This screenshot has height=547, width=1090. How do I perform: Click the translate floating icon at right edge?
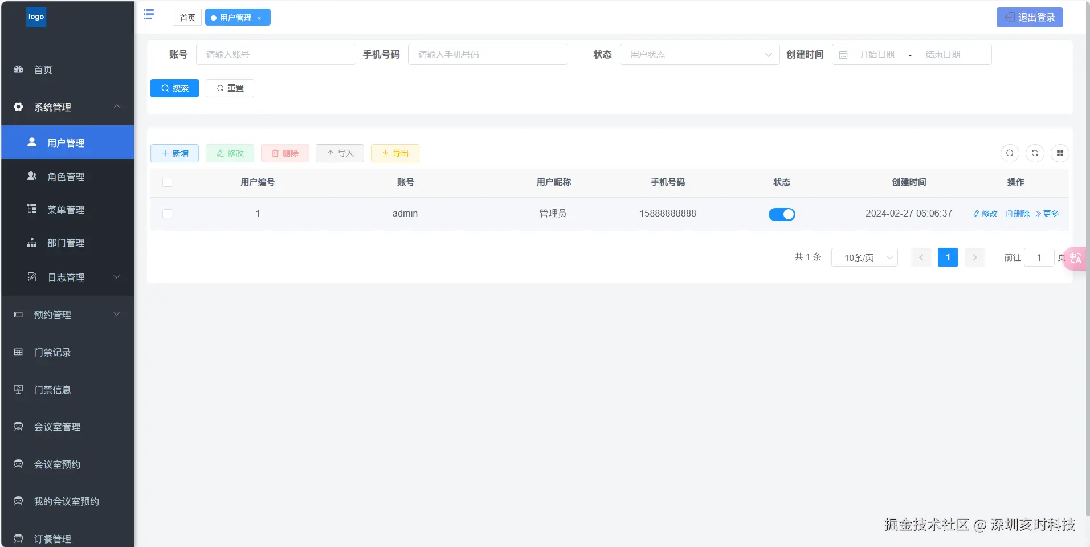(x=1075, y=258)
